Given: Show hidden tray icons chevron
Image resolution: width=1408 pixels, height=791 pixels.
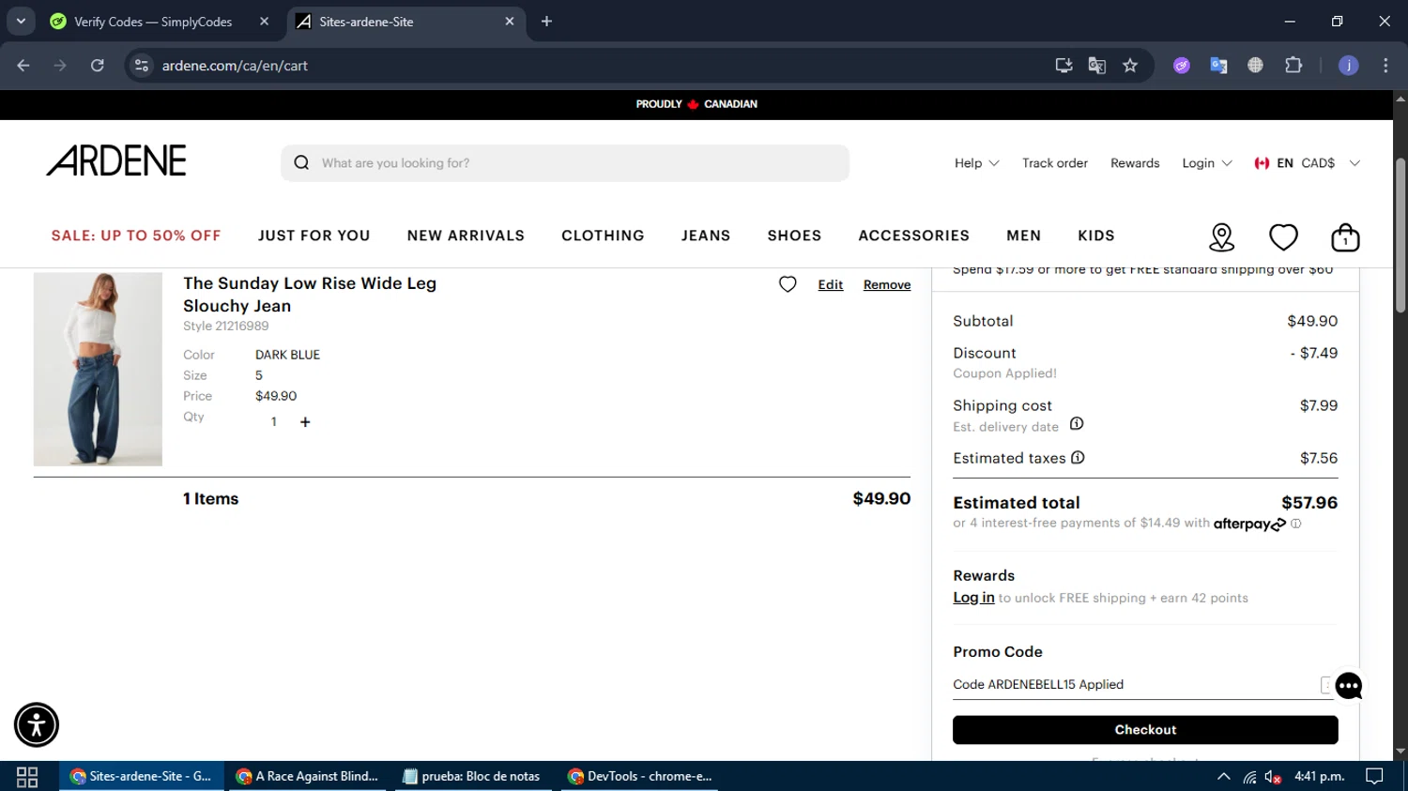Looking at the screenshot, I should (1223, 777).
